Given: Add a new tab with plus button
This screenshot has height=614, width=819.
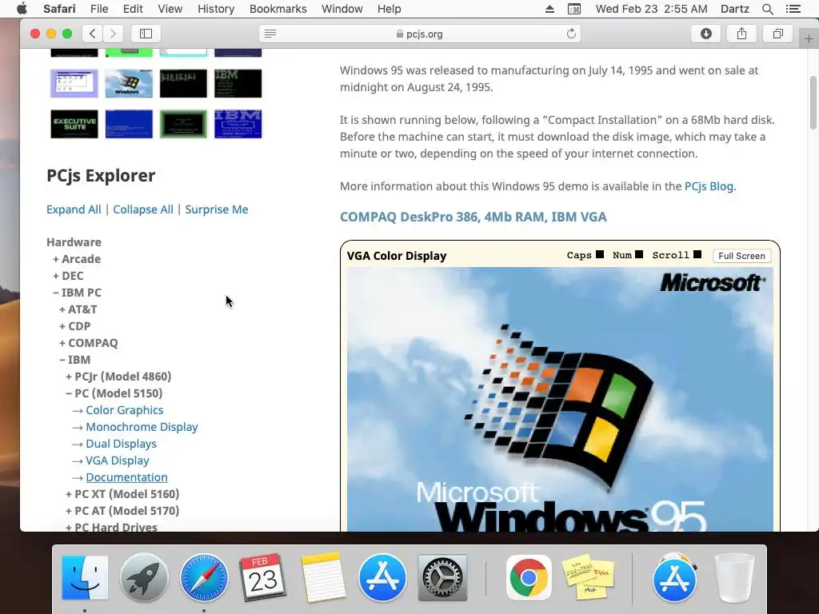Looking at the screenshot, I should (809, 38).
